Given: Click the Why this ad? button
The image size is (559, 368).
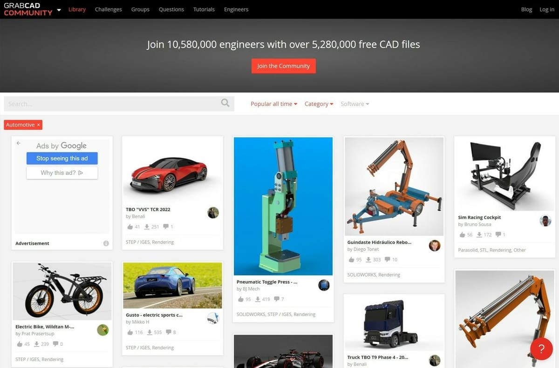Looking at the screenshot, I should [x=62, y=173].
